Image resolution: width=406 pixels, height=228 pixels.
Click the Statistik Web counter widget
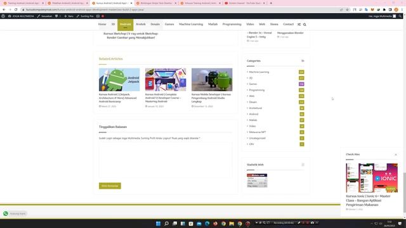tap(257, 180)
